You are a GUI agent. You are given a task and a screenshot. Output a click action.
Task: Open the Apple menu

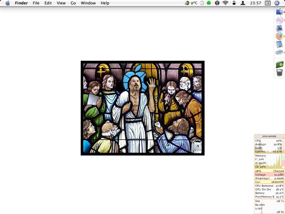pos(8,3)
